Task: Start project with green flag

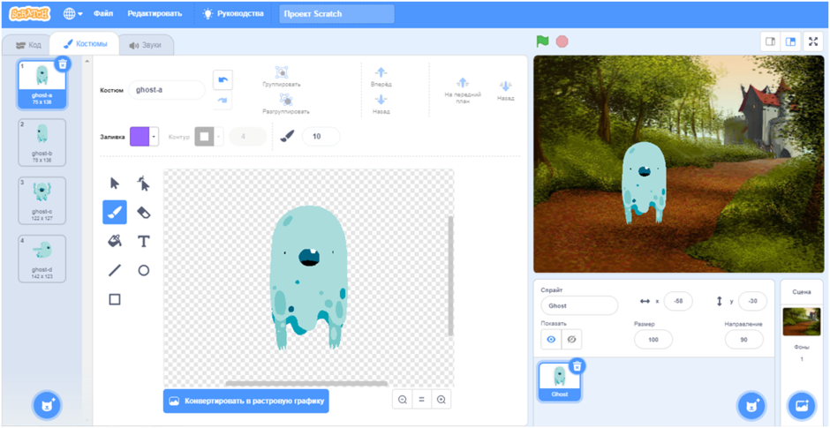Action: [542, 41]
